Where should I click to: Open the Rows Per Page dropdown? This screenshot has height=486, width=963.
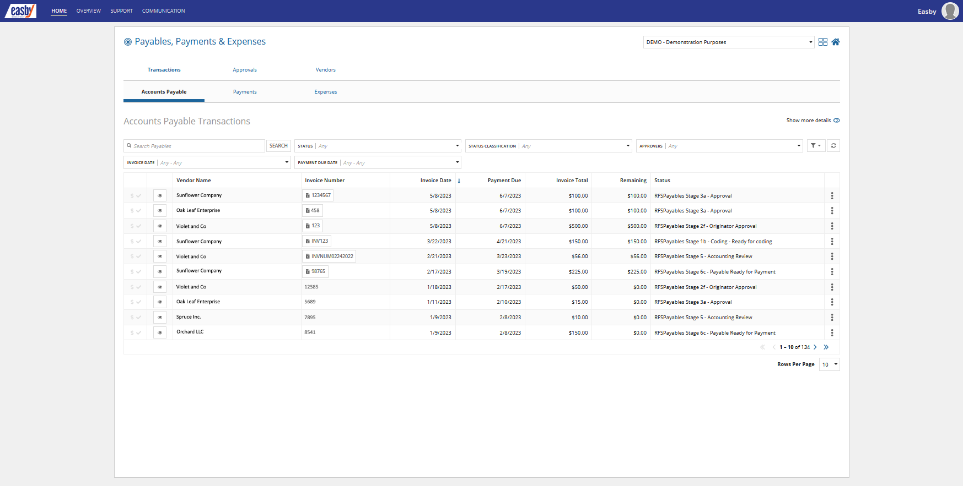coord(829,364)
